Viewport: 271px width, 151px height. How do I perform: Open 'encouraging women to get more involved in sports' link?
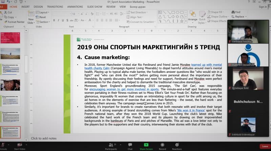(124, 89)
